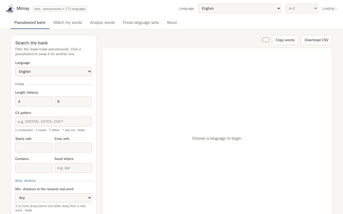Viewport: 343px width, 214px height.
Task: Go to Cross-language sets tab
Action: tap(141, 23)
